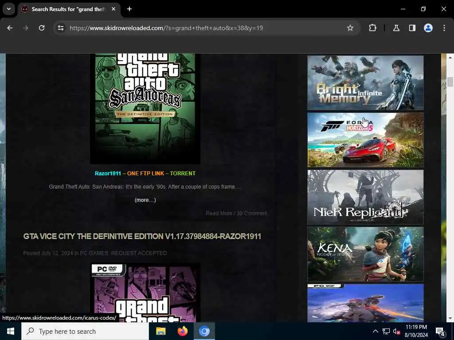Open the 30 Comment link
The height and width of the screenshot is (340, 454).
click(x=252, y=213)
